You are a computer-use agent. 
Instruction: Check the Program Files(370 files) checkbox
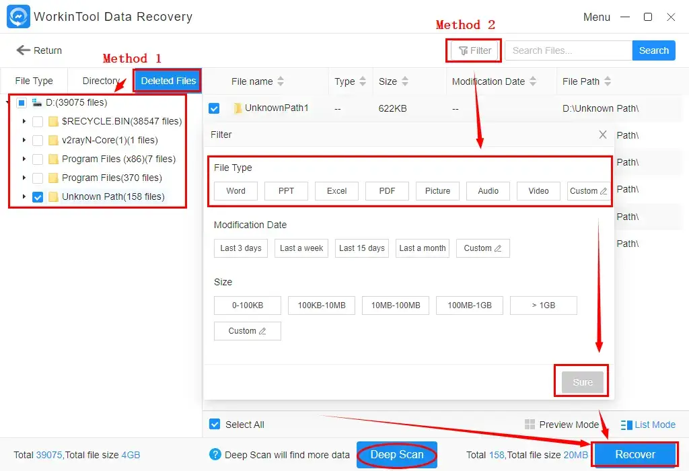[x=38, y=178]
